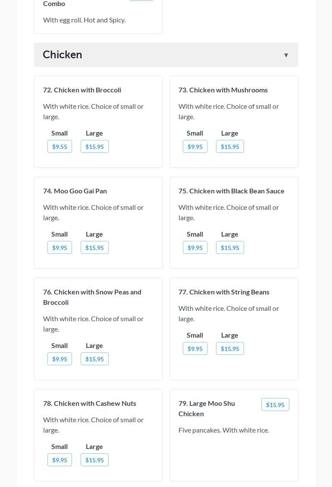332x487 pixels.
Task: Add small Chicken with Cashew Nuts
Action: pyautogui.click(x=60, y=460)
